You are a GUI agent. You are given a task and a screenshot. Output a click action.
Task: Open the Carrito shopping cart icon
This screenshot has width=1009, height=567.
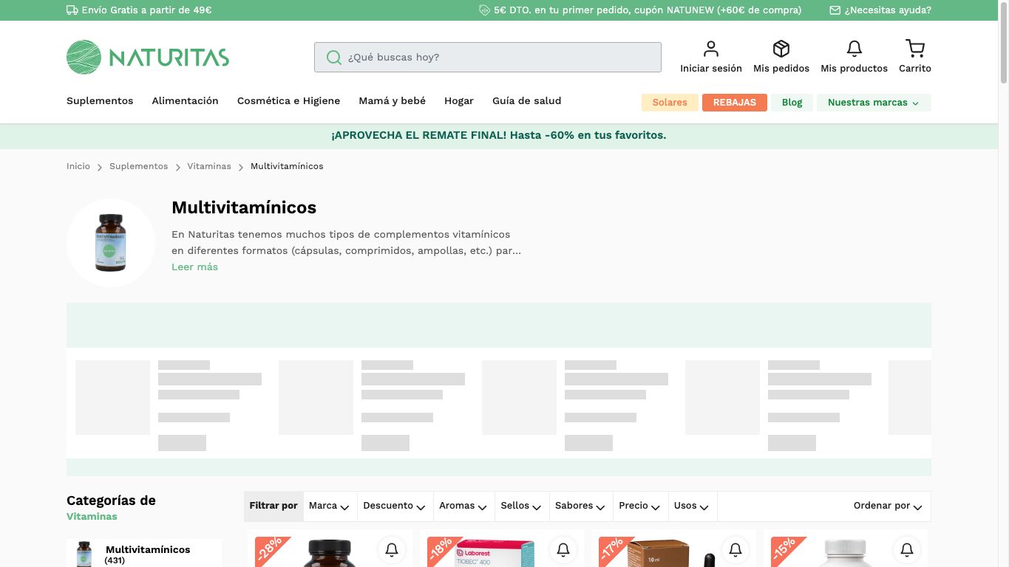coord(915,49)
